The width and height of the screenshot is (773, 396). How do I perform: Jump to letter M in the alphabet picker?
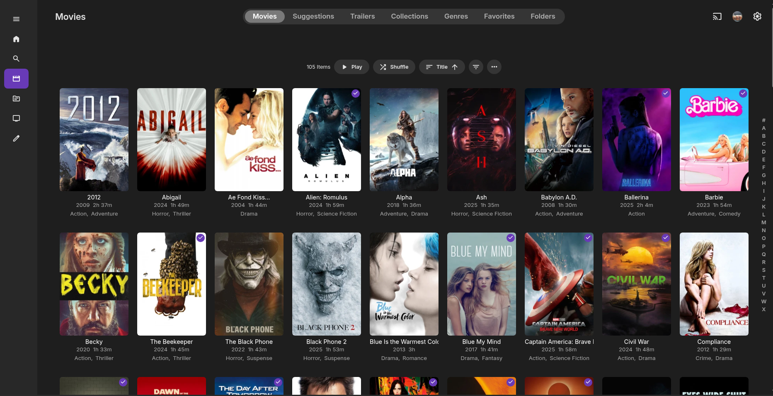click(x=763, y=223)
